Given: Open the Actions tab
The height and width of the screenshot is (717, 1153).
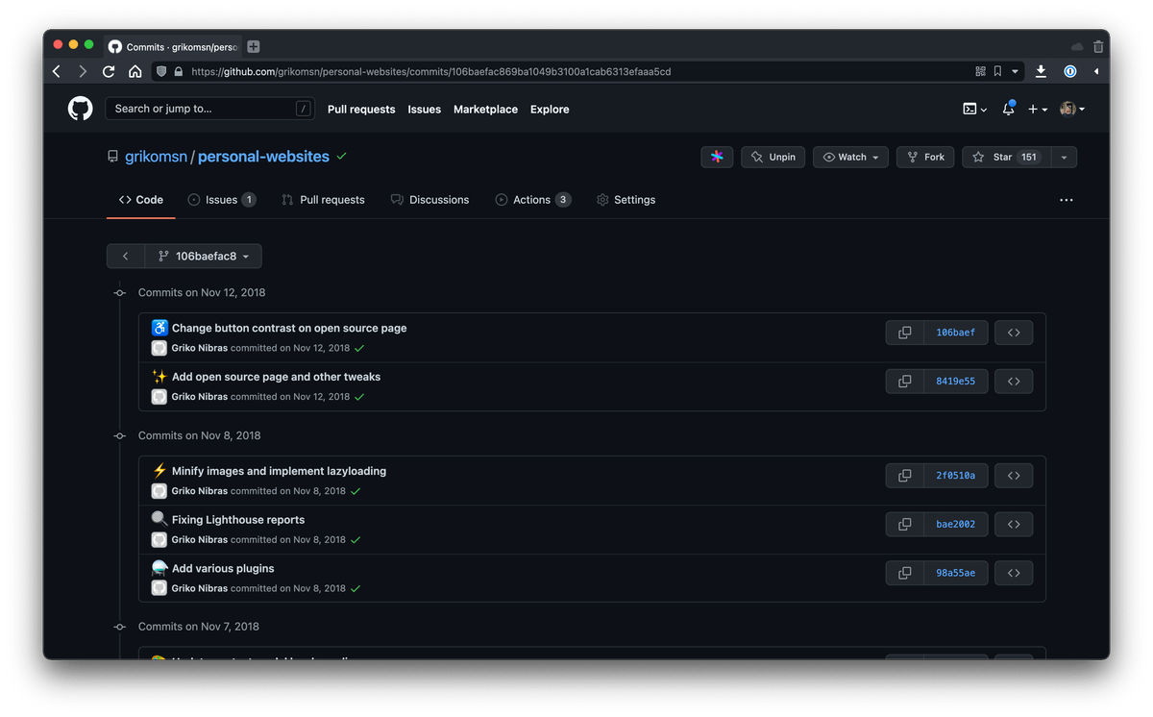Looking at the screenshot, I should pos(533,200).
